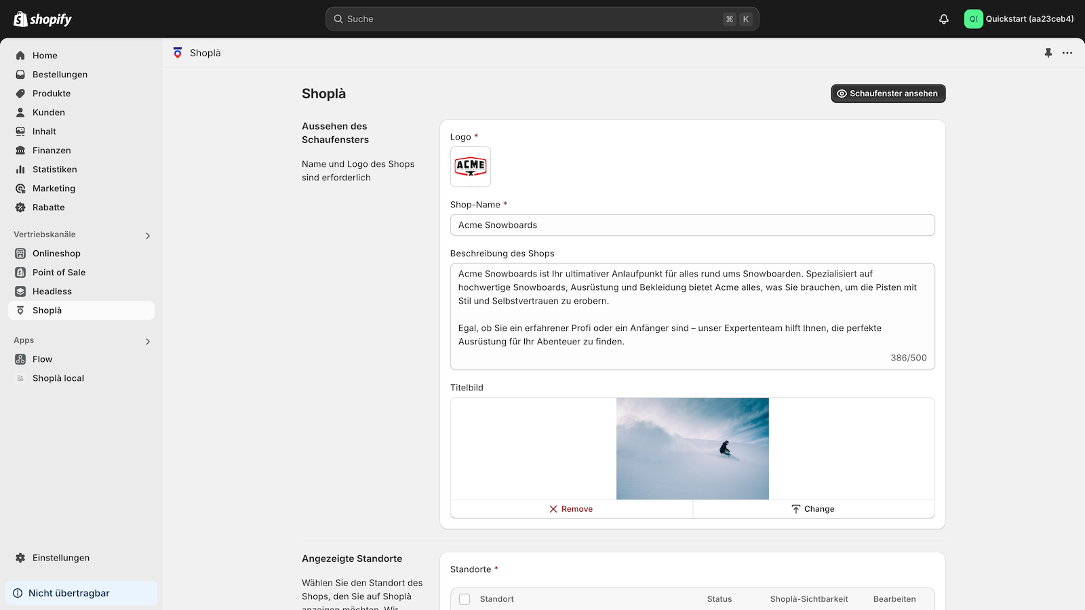1085x610 pixels.
Task: Click the Einstellungen gear icon
Action: [x=20, y=558]
